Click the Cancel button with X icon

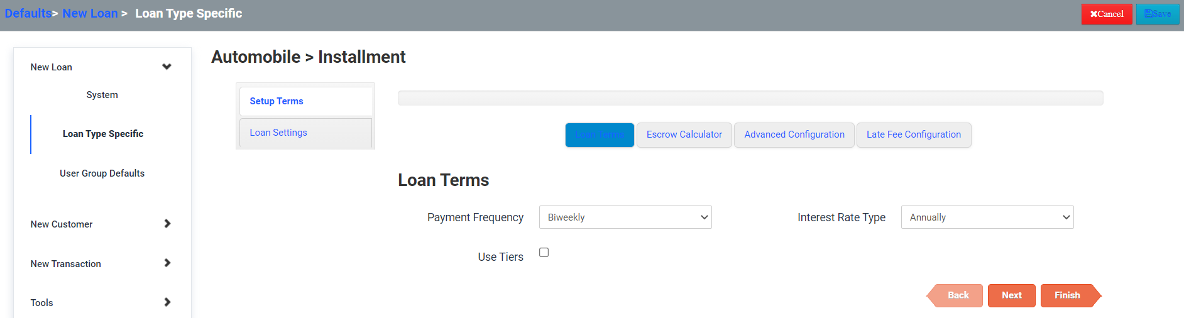[x=1107, y=14]
